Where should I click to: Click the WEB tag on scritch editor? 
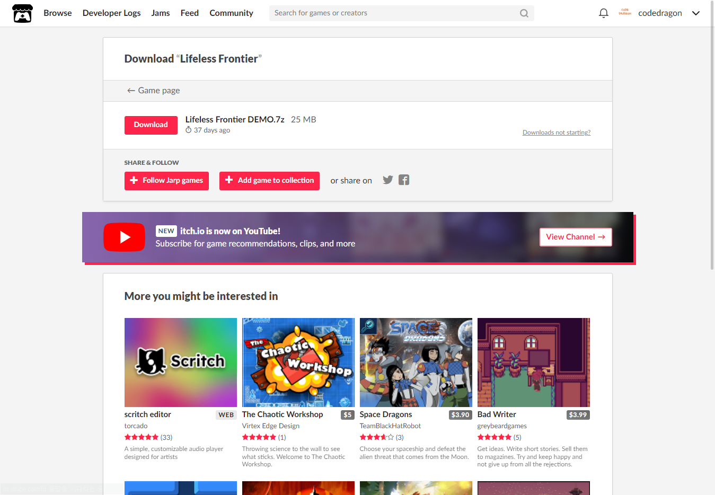[x=226, y=415]
